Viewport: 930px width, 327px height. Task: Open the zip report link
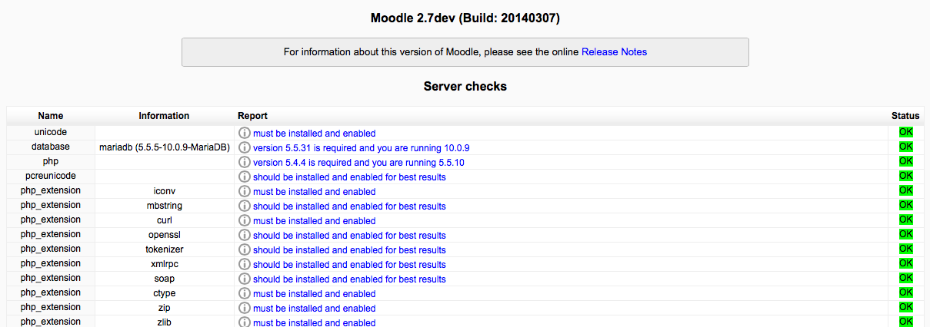pos(314,309)
